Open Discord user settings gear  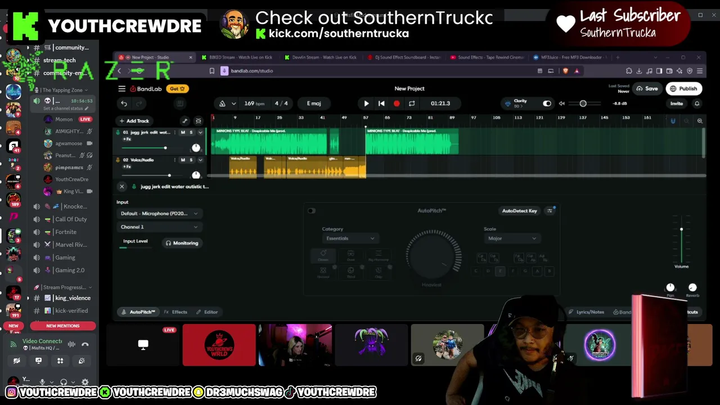85,382
